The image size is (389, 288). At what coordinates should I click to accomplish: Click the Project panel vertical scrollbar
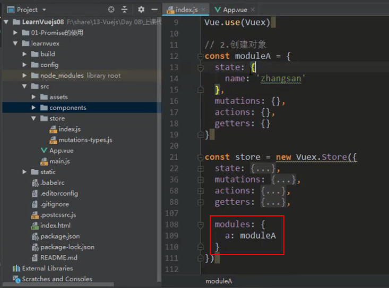pyautogui.click(x=159, y=149)
